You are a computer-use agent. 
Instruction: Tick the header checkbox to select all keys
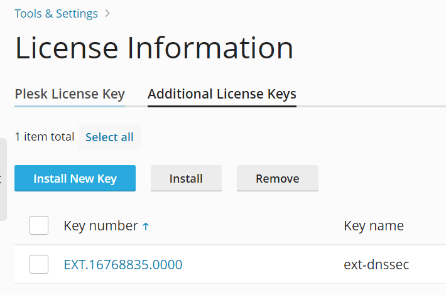tap(39, 225)
